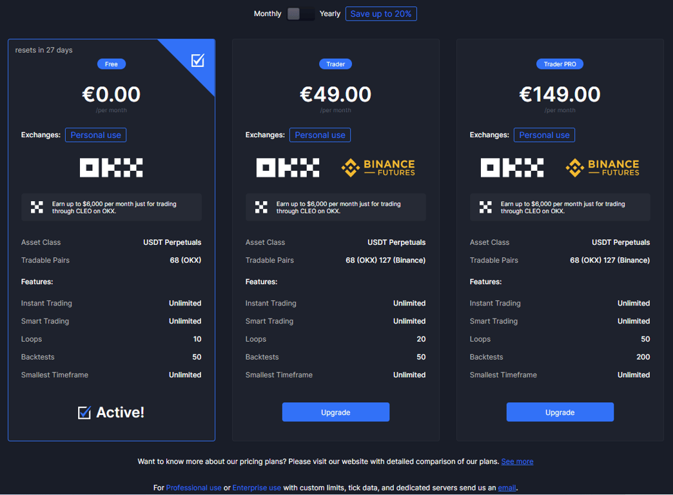The image size is (673, 495).
Task: Click the Save up to 20% badge
Action: [x=381, y=14]
